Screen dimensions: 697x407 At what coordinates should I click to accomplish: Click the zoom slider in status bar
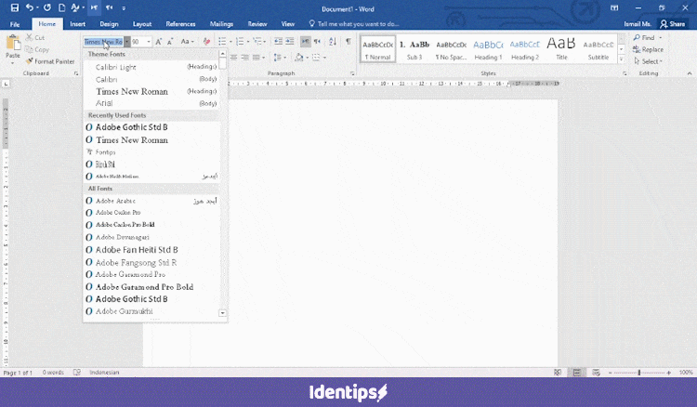click(639, 373)
